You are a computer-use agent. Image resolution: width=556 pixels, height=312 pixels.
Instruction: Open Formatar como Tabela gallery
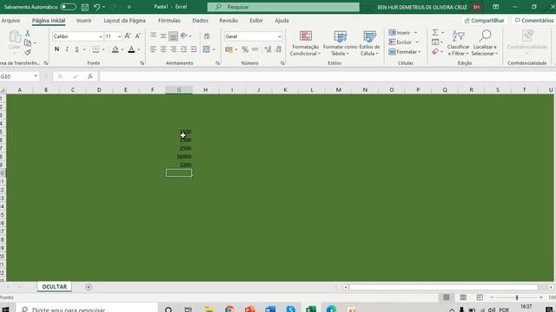click(340, 43)
